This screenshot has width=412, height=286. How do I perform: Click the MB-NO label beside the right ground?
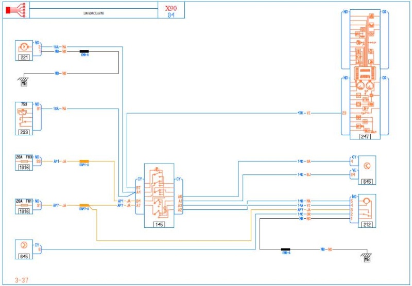[x=326, y=249]
